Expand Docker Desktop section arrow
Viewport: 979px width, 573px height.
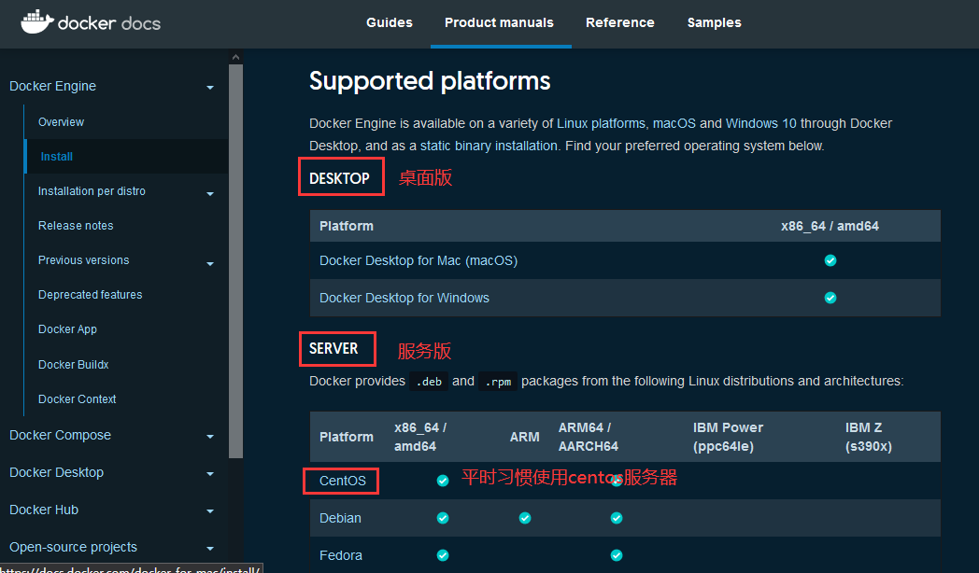tap(210, 474)
